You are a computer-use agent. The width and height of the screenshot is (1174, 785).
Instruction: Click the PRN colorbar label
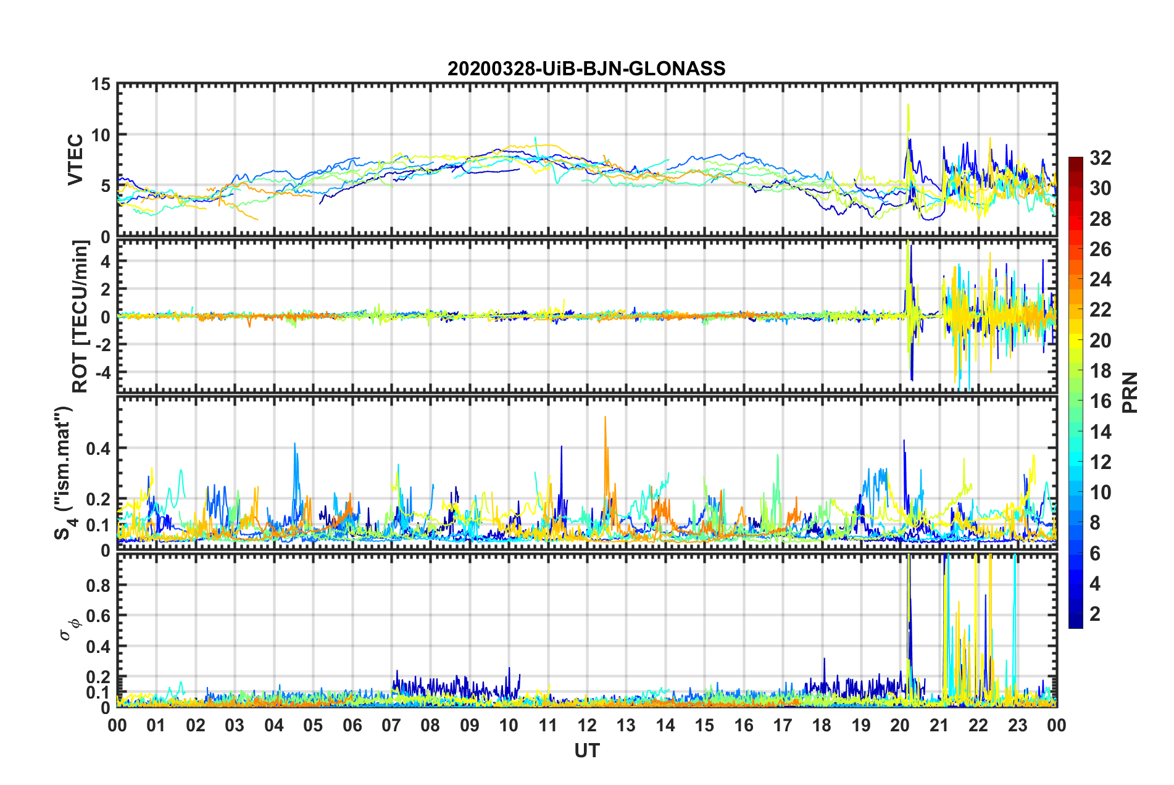tap(1130, 392)
